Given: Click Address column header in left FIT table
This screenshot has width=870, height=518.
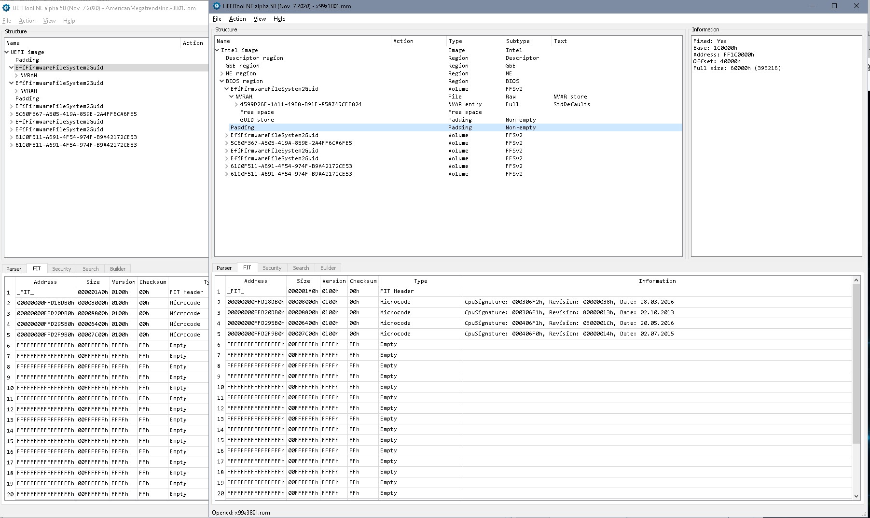Looking at the screenshot, I should point(45,282).
